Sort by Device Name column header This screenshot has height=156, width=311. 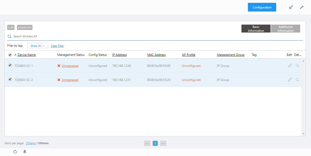coord(27,55)
